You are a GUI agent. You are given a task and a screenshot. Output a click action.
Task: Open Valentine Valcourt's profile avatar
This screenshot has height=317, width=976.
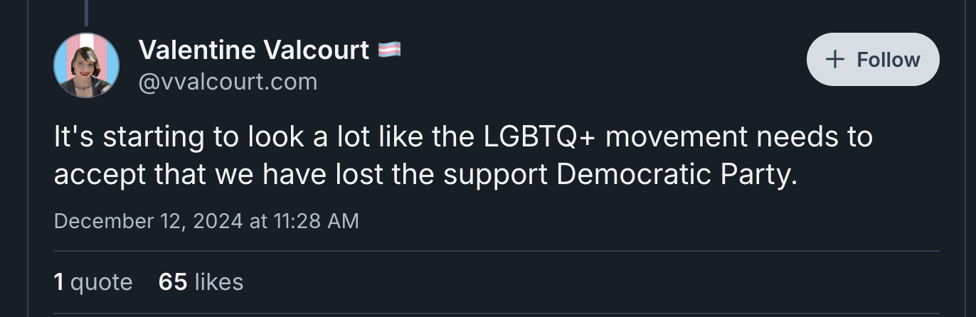pyautogui.click(x=86, y=65)
